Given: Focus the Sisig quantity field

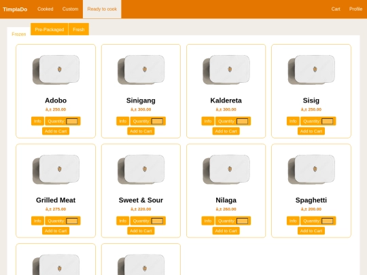Looking at the screenshot, I should 327,122.
